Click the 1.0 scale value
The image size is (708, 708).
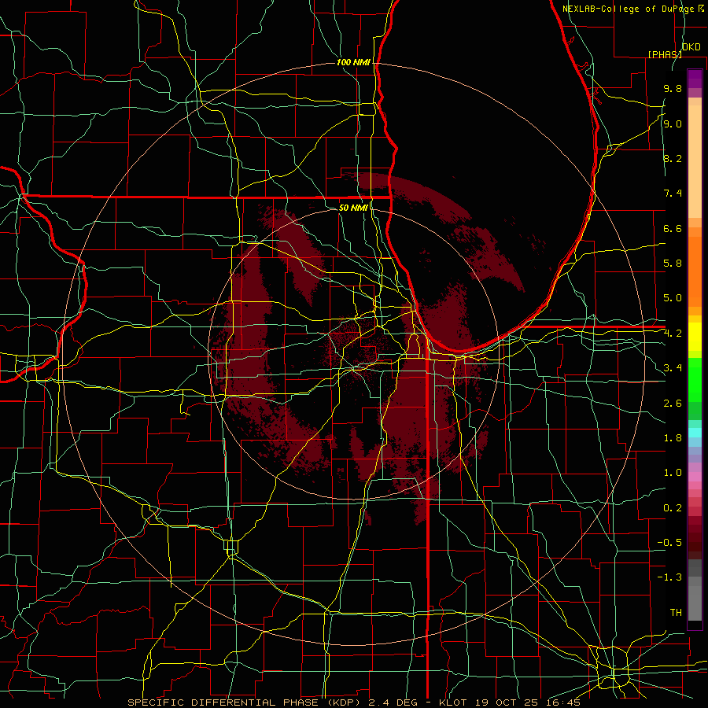673,473
